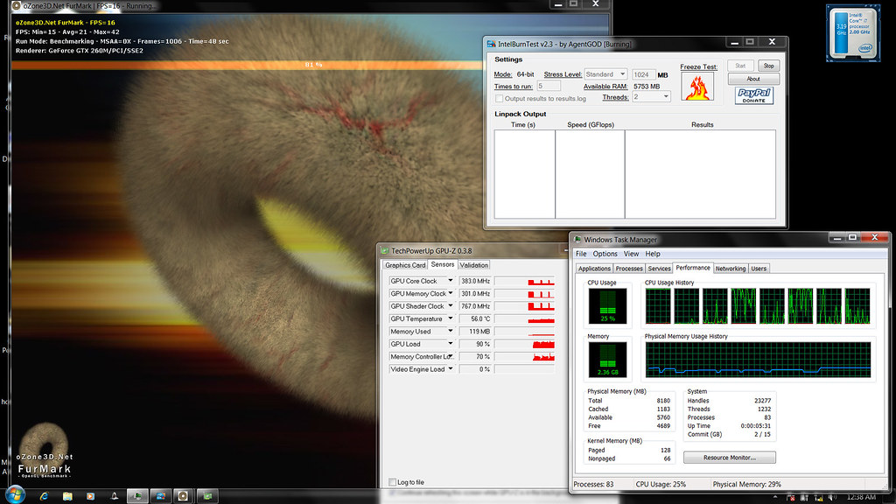Expand the GPU Core Clock sensor dropdown
Image resolution: width=896 pixels, height=504 pixels.
click(451, 281)
